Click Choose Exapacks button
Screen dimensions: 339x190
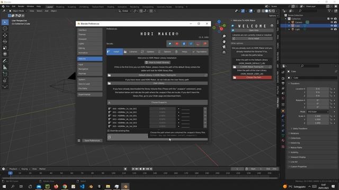point(157,102)
